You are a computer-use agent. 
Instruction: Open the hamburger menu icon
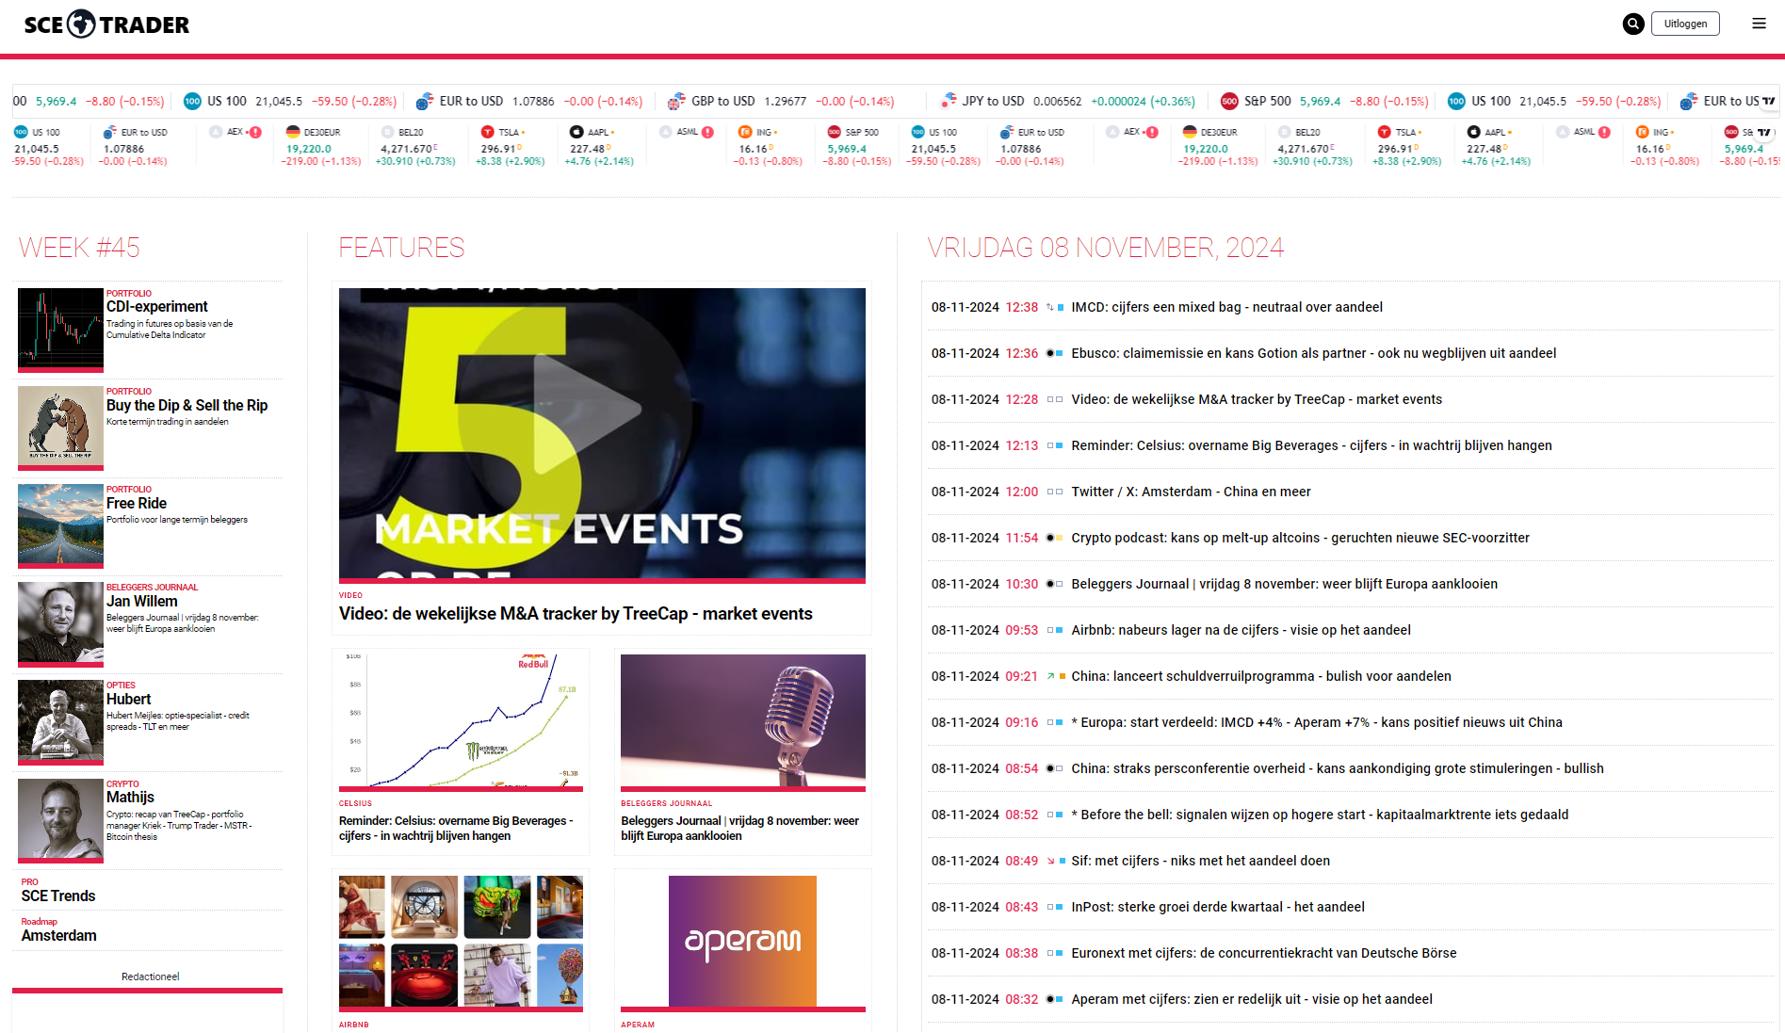coord(1759,24)
